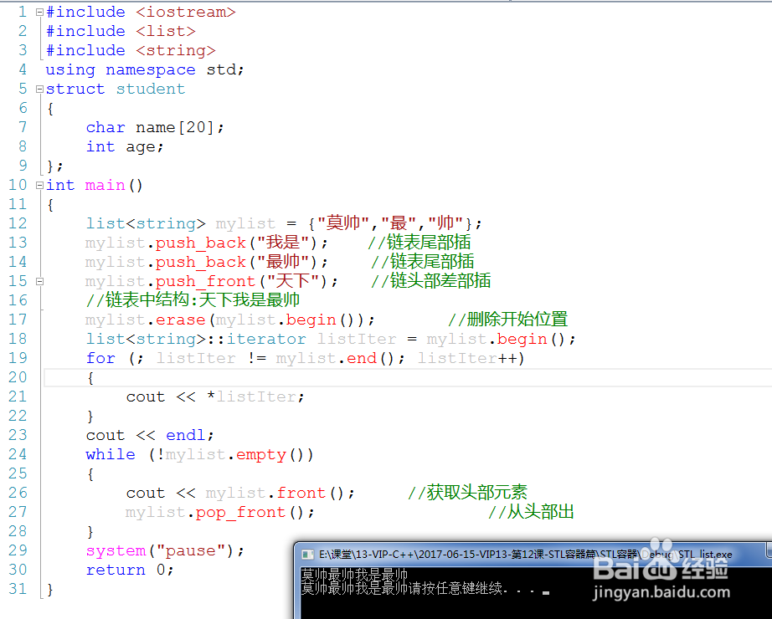Image resolution: width=772 pixels, height=619 pixels.
Task: Place cursor on push_back call at line 13
Action: 199,242
